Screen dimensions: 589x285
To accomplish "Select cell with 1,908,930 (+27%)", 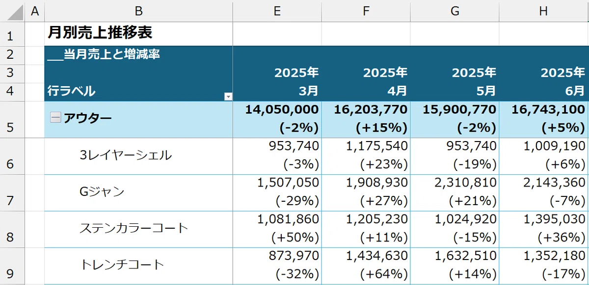I will [x=366, y=193].
